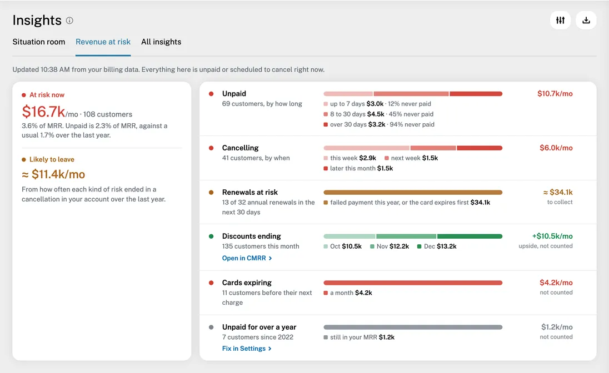Viewport: 609px width, 373px height.
Task: Click the darkest red Unpaid bar segment
Action: (x=476, y=94)
